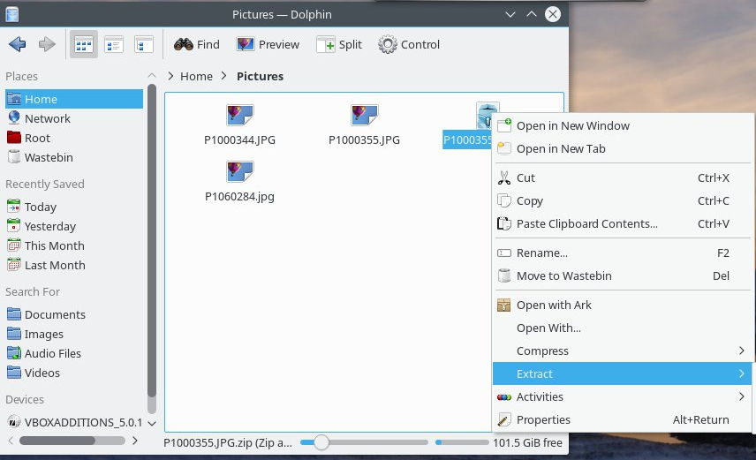Screen dimensions: 756x460
Task: Split the Dolphin view
Action: coord(339,44)
